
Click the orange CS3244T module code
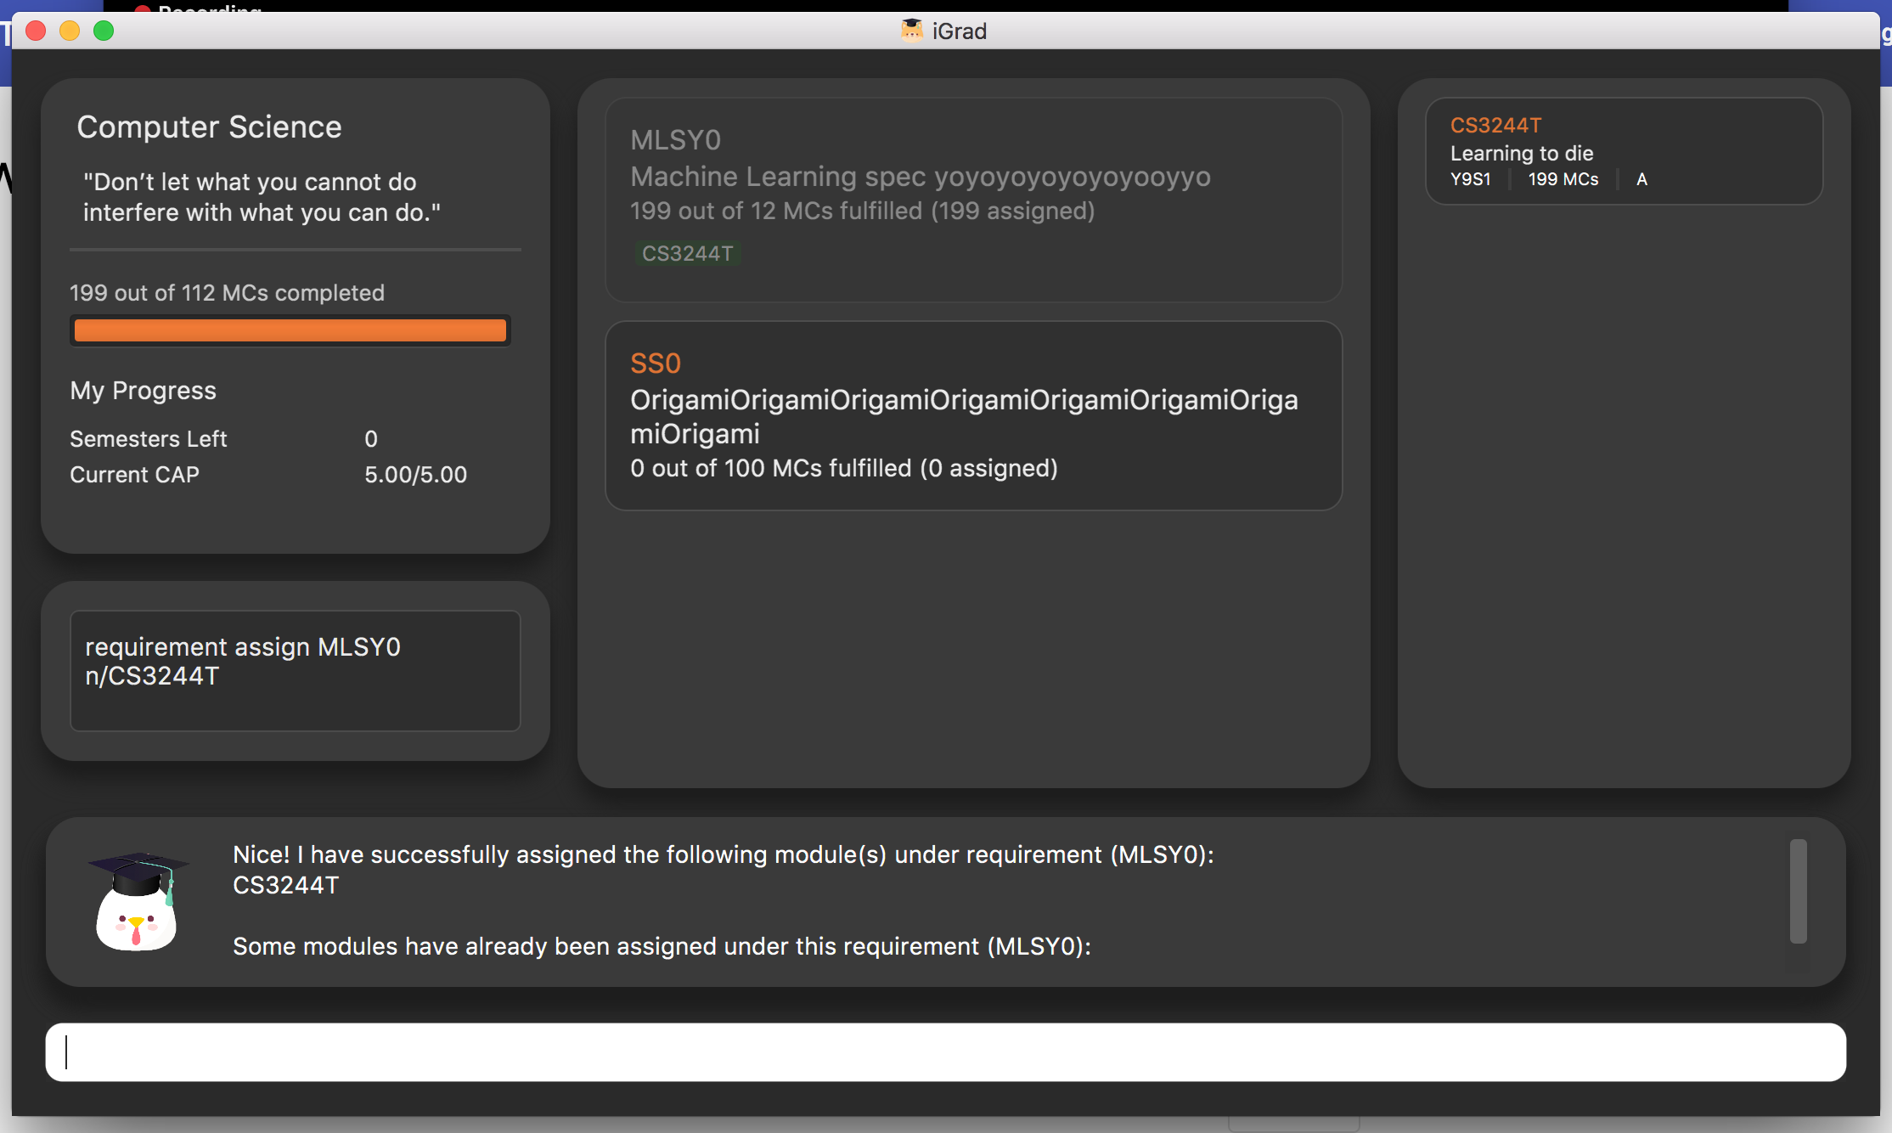click(x=1495, y=125)
